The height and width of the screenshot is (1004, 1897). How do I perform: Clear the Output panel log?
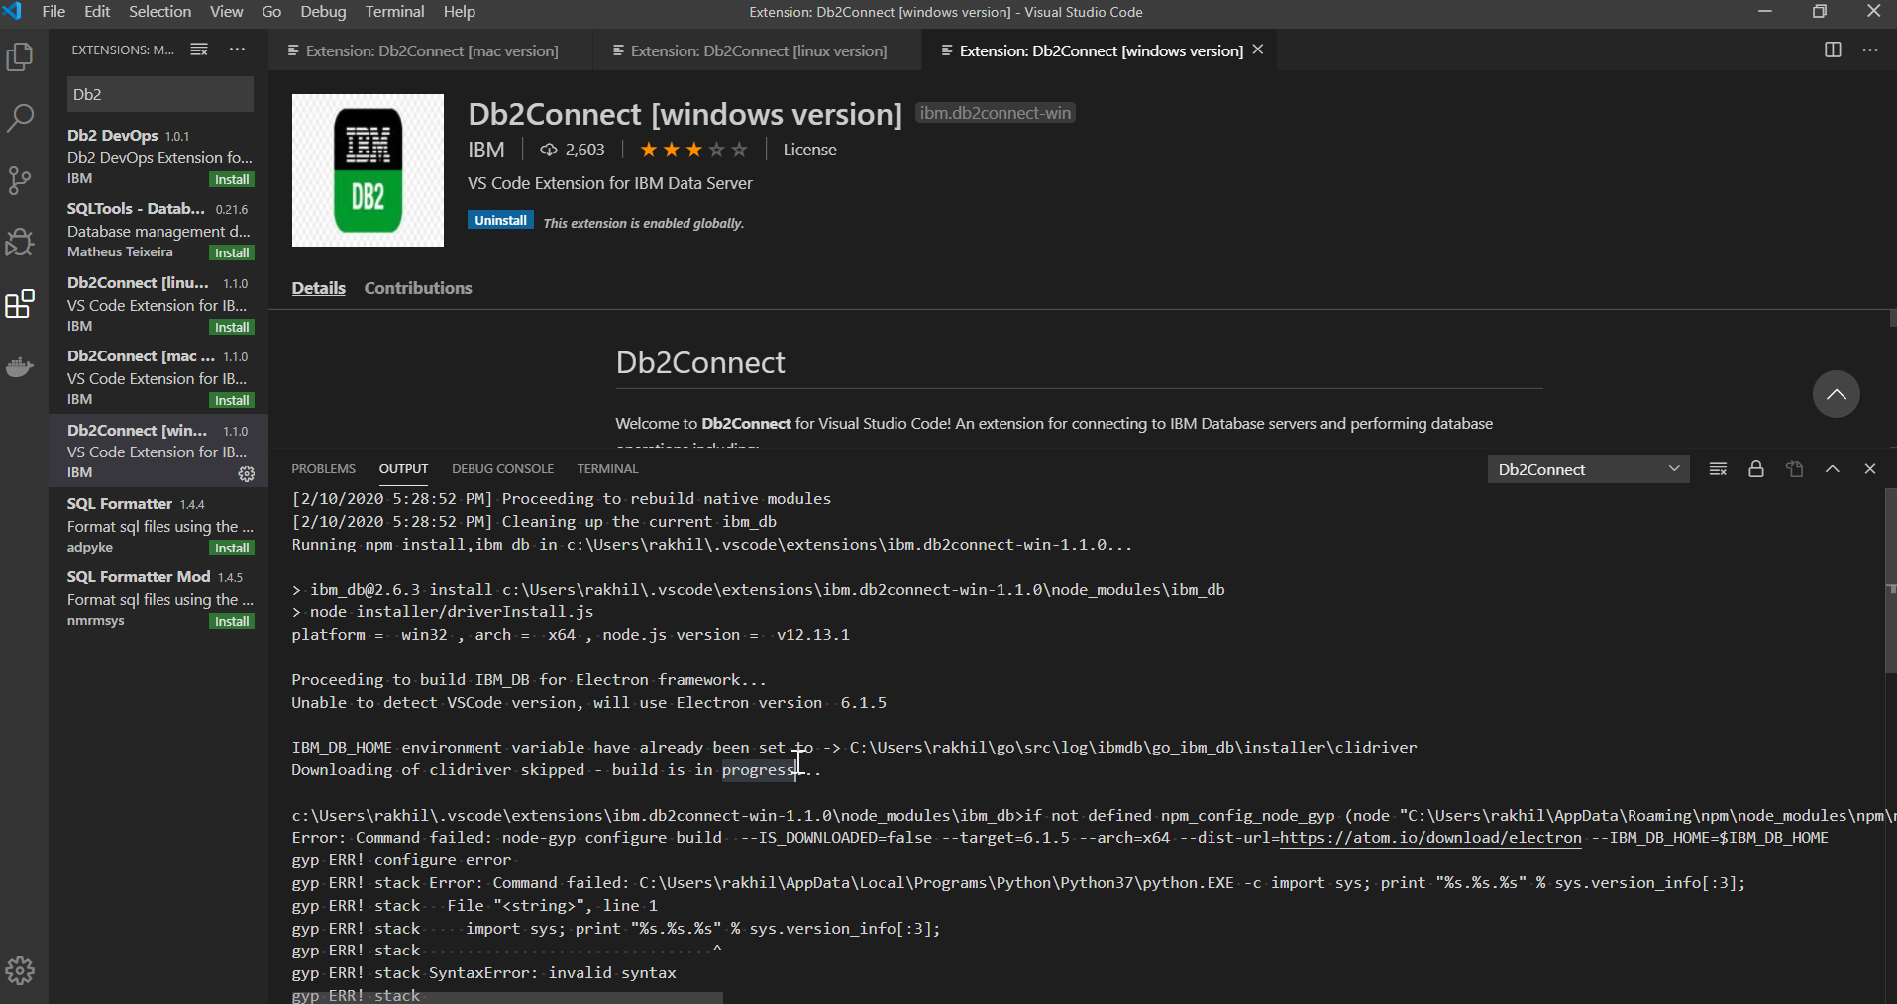tap(1718, 469)
